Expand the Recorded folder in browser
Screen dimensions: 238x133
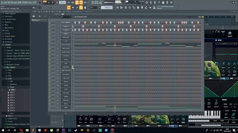[x=8, y=39]
